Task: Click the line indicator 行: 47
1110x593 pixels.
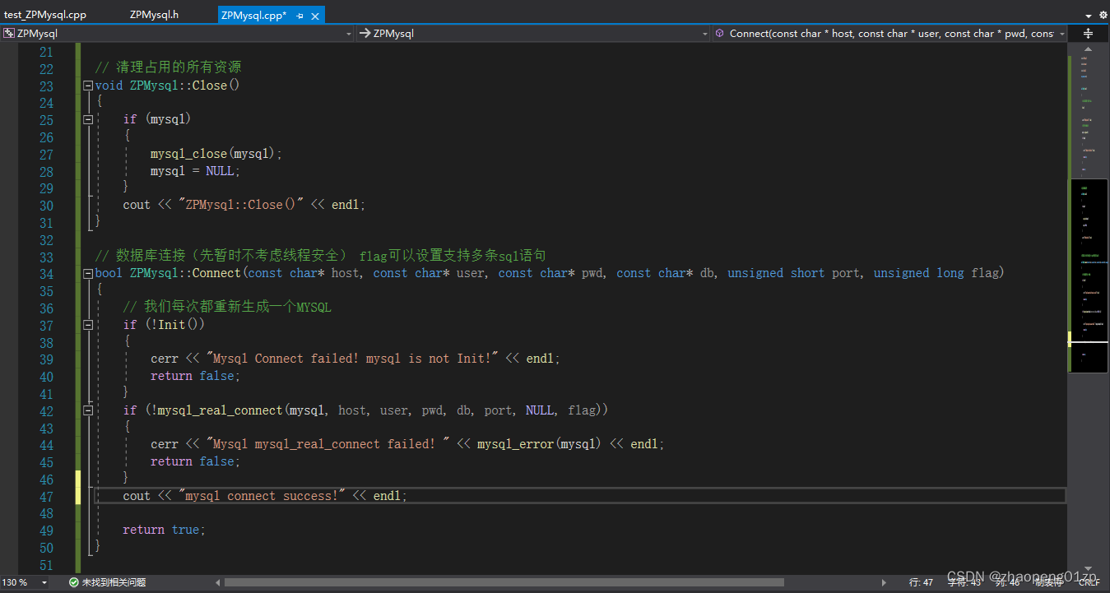Action: pos(921,582)
